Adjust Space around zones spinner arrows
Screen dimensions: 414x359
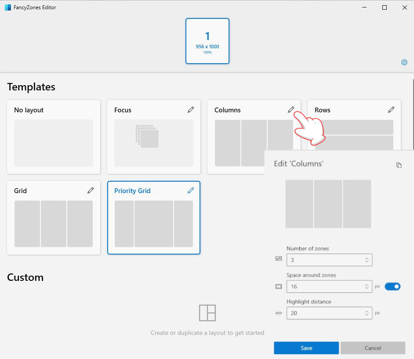tap(367, 287)
